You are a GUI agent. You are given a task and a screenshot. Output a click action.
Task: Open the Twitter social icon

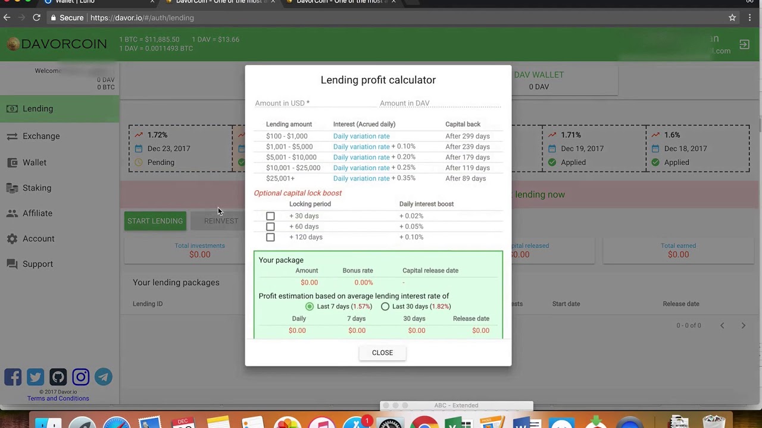click(35, 377)
